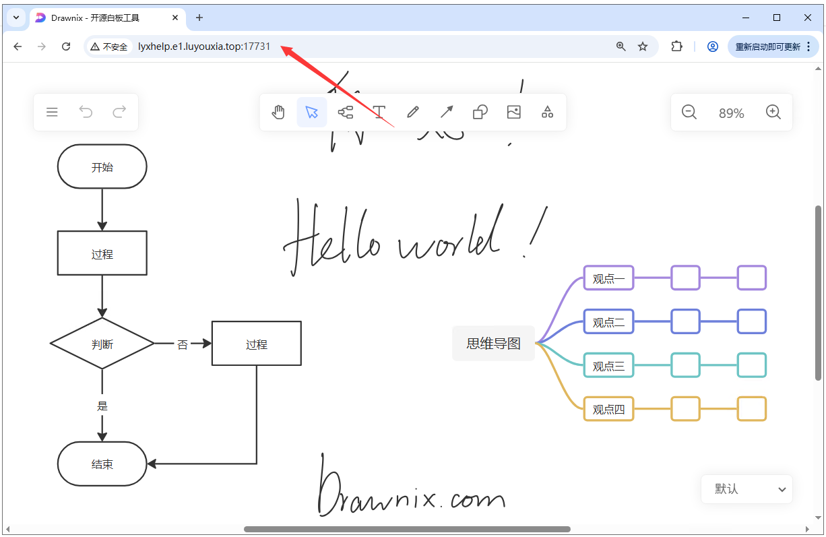
Task: Select the Text tool
Action: click(379, 113)
